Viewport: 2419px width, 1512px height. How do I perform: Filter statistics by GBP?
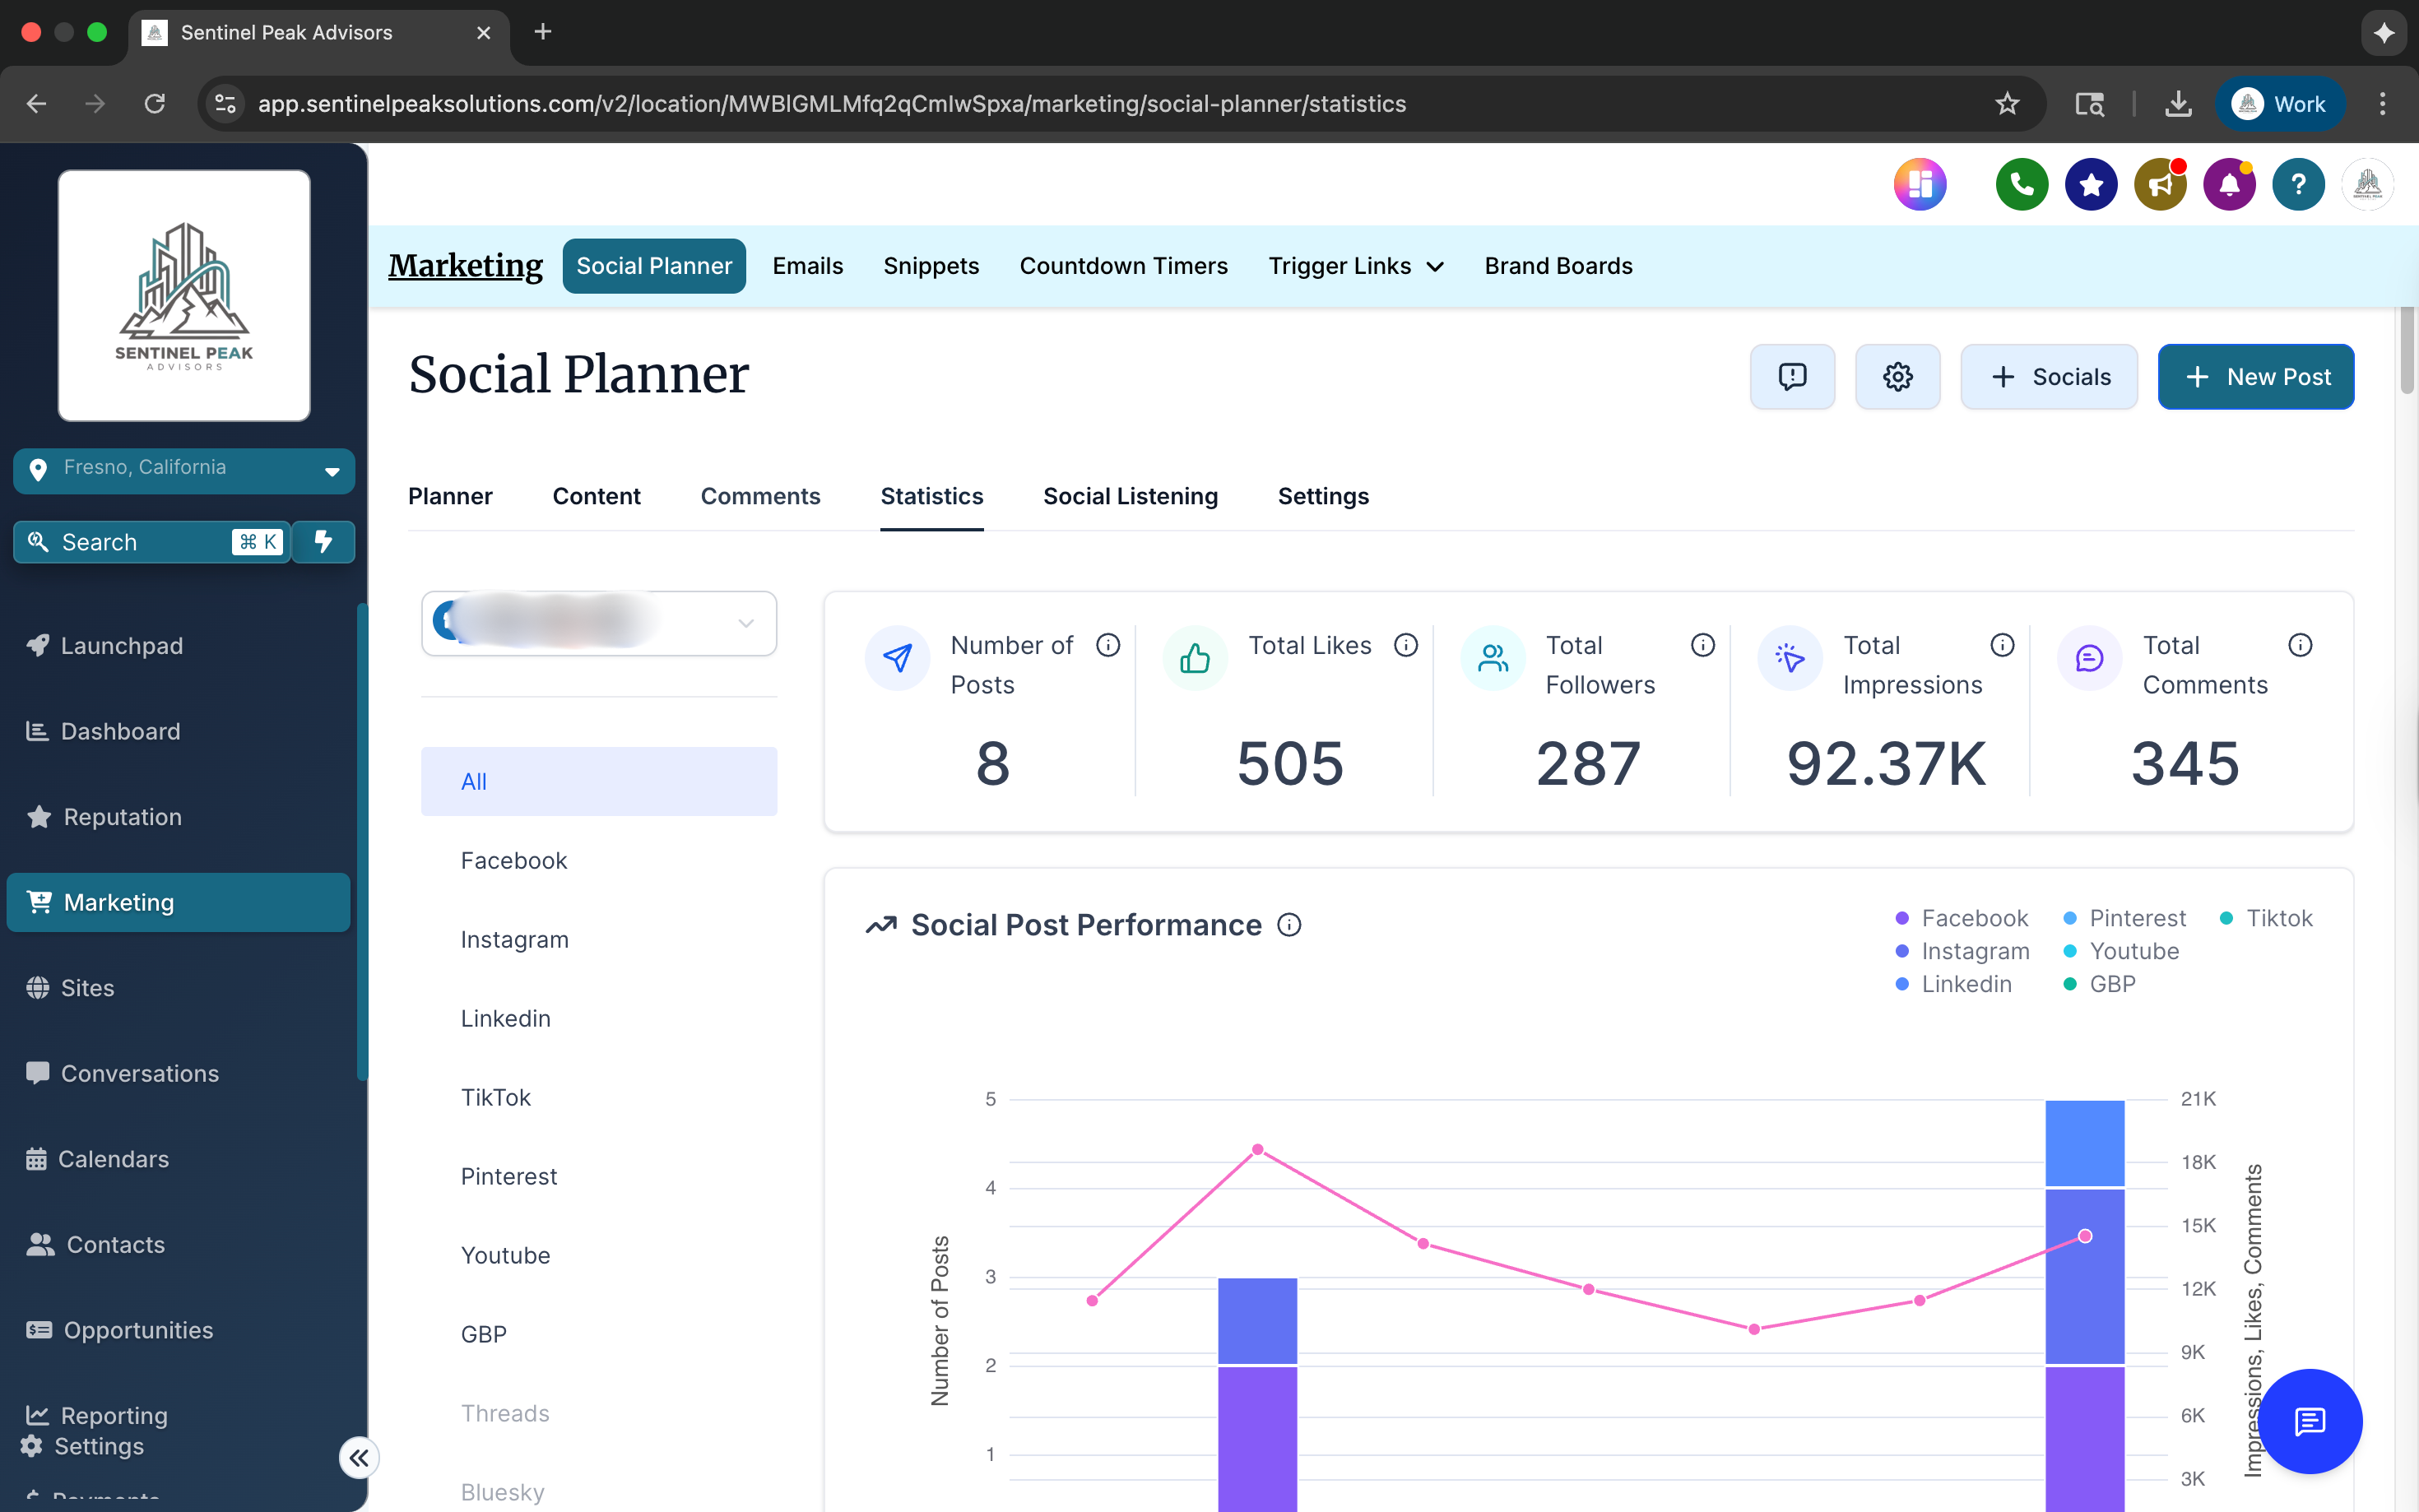tap(598, 1335)
